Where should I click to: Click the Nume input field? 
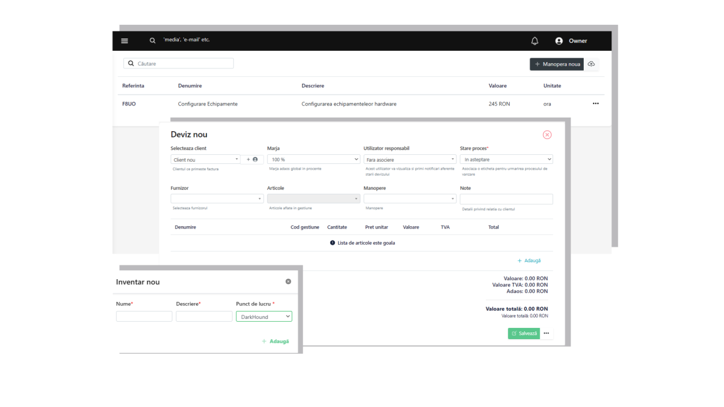pos(144,317)
